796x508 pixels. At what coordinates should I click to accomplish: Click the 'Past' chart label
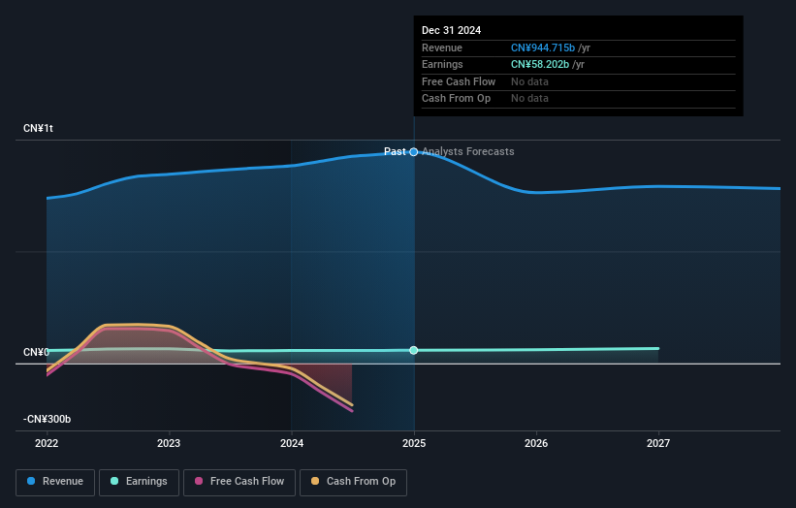[395, 152]
